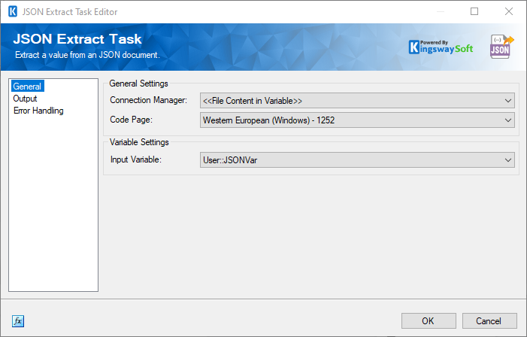Switch to the Output page
The height and width of the screenshot is (337, 527).
pos(25,99)
